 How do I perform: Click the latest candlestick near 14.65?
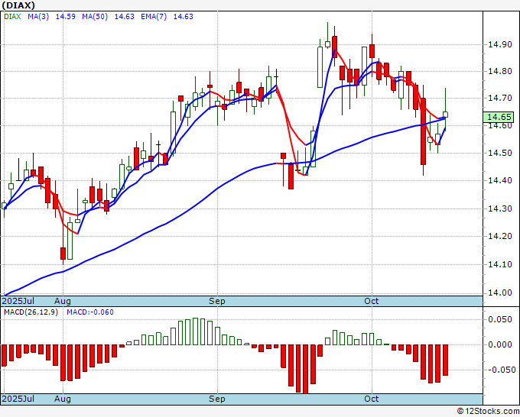[x=445, y=115]
